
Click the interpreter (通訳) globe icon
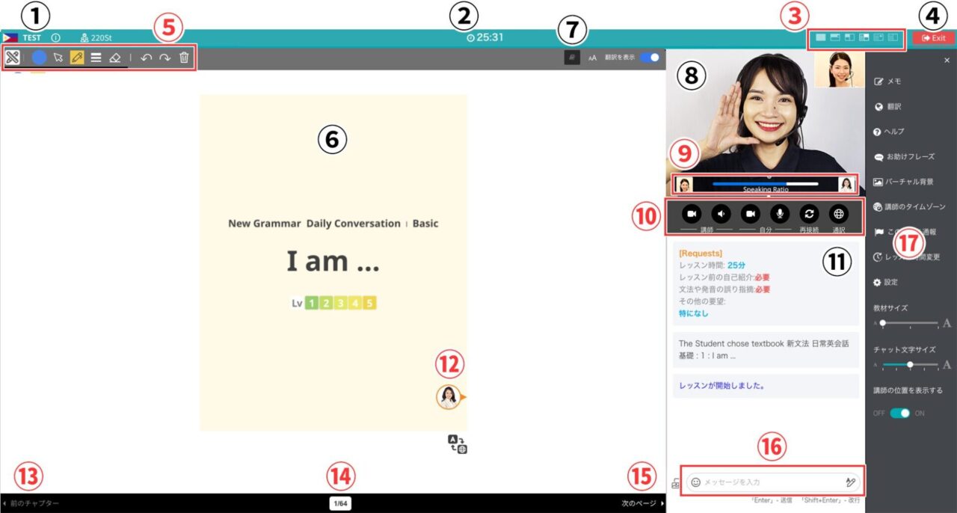[839, 213]
